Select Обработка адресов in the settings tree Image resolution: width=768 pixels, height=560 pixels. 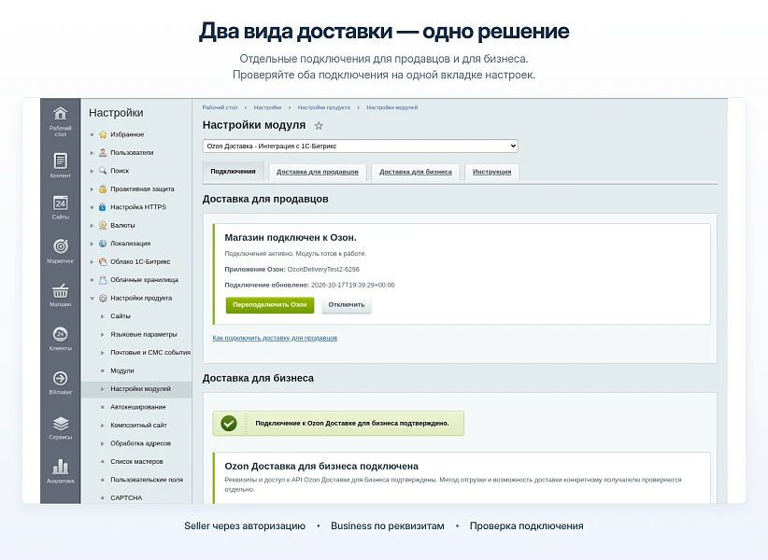pos(140,443)
